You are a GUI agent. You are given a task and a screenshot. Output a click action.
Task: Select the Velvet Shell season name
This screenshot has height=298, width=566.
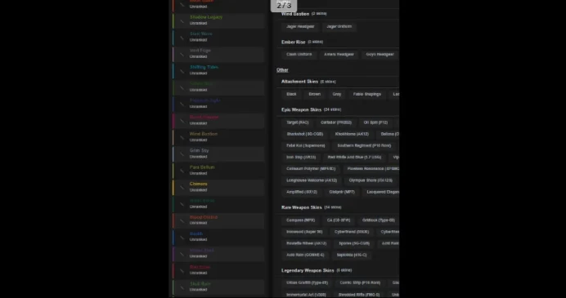pos(201,251)
